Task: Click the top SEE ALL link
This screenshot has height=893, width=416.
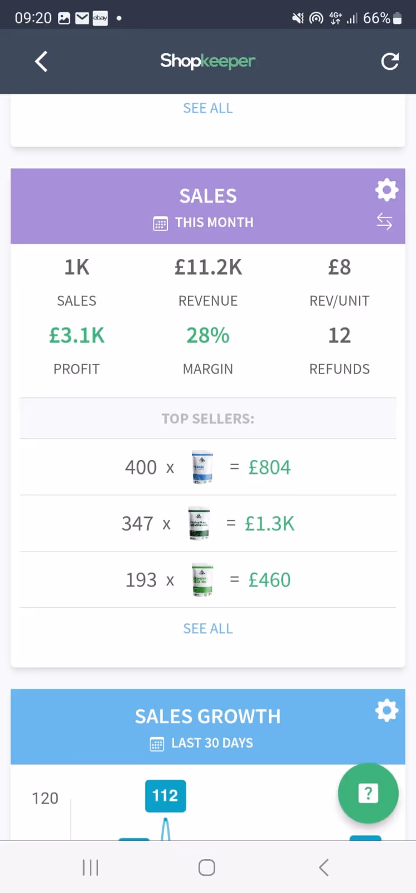Action: click(x=208, y=108)
